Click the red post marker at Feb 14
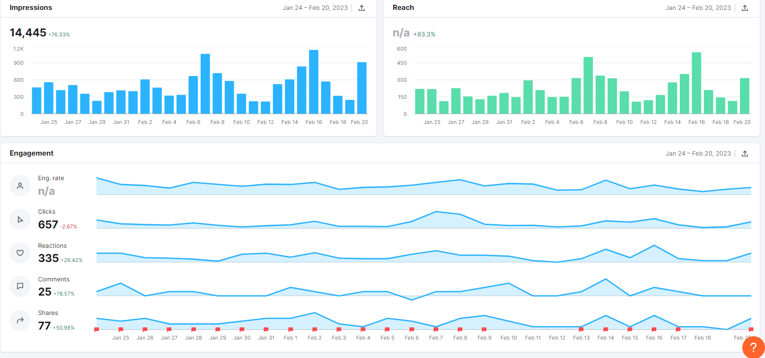The height and width of the screenshot is (358, 765). (x=606, y=329)
